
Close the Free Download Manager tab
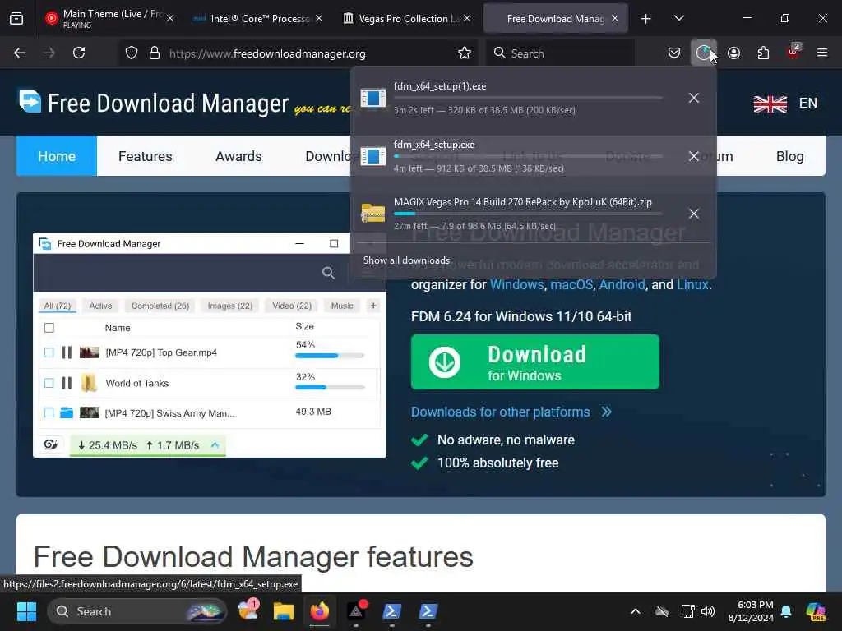(x=615, y=18)
